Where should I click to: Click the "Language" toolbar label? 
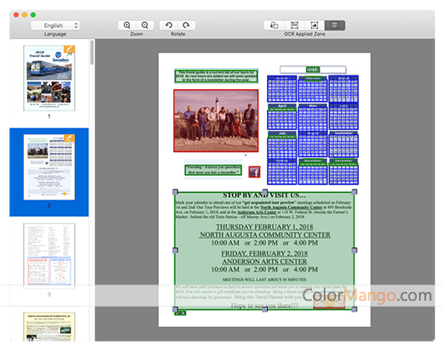point(55,34)
